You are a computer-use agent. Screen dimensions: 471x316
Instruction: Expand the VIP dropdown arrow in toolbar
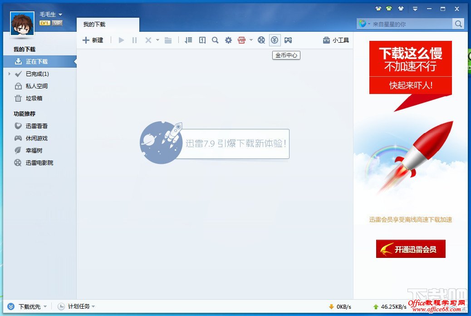tap(251, 40)
